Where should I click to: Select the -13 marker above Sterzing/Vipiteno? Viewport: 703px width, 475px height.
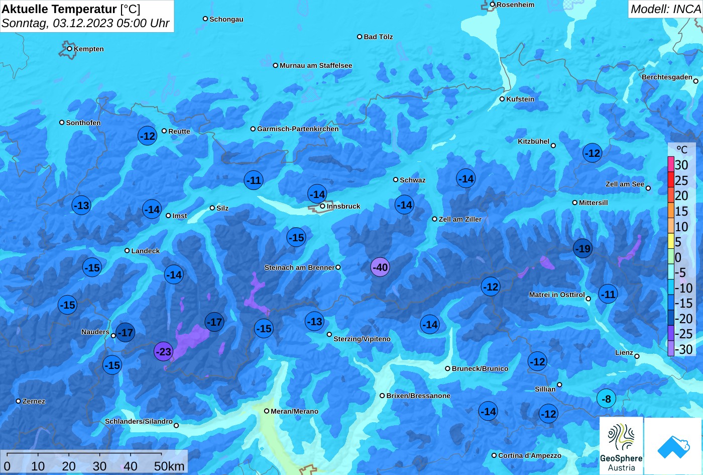[x=314, y=321]
